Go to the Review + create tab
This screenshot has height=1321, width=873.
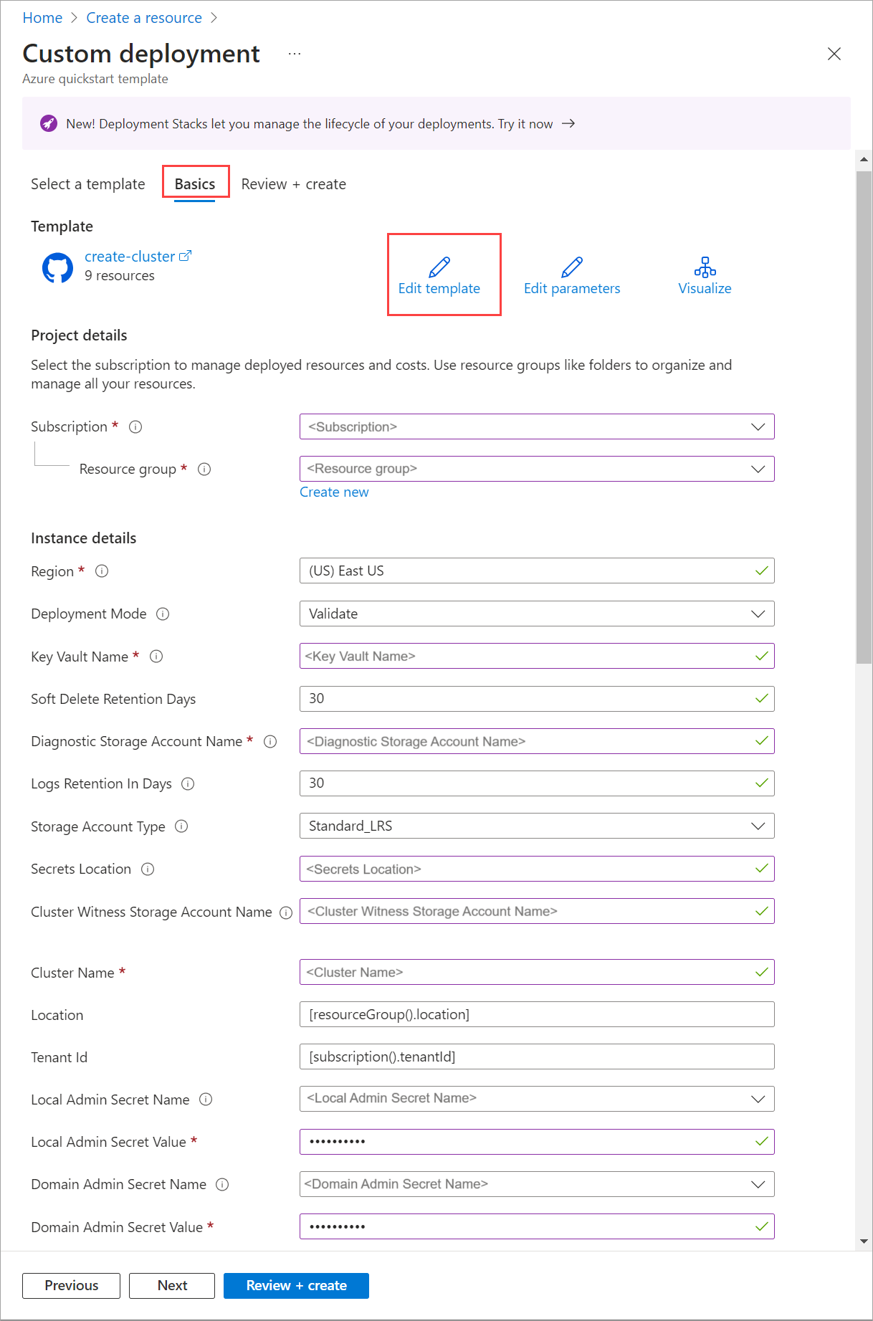[293, 184]
